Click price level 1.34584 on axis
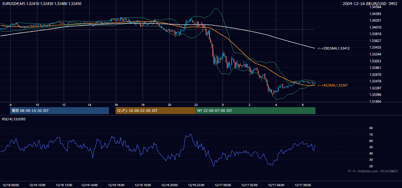Image resolution: width=402 pixels, height=188 pixels. (x=375, y=7)
